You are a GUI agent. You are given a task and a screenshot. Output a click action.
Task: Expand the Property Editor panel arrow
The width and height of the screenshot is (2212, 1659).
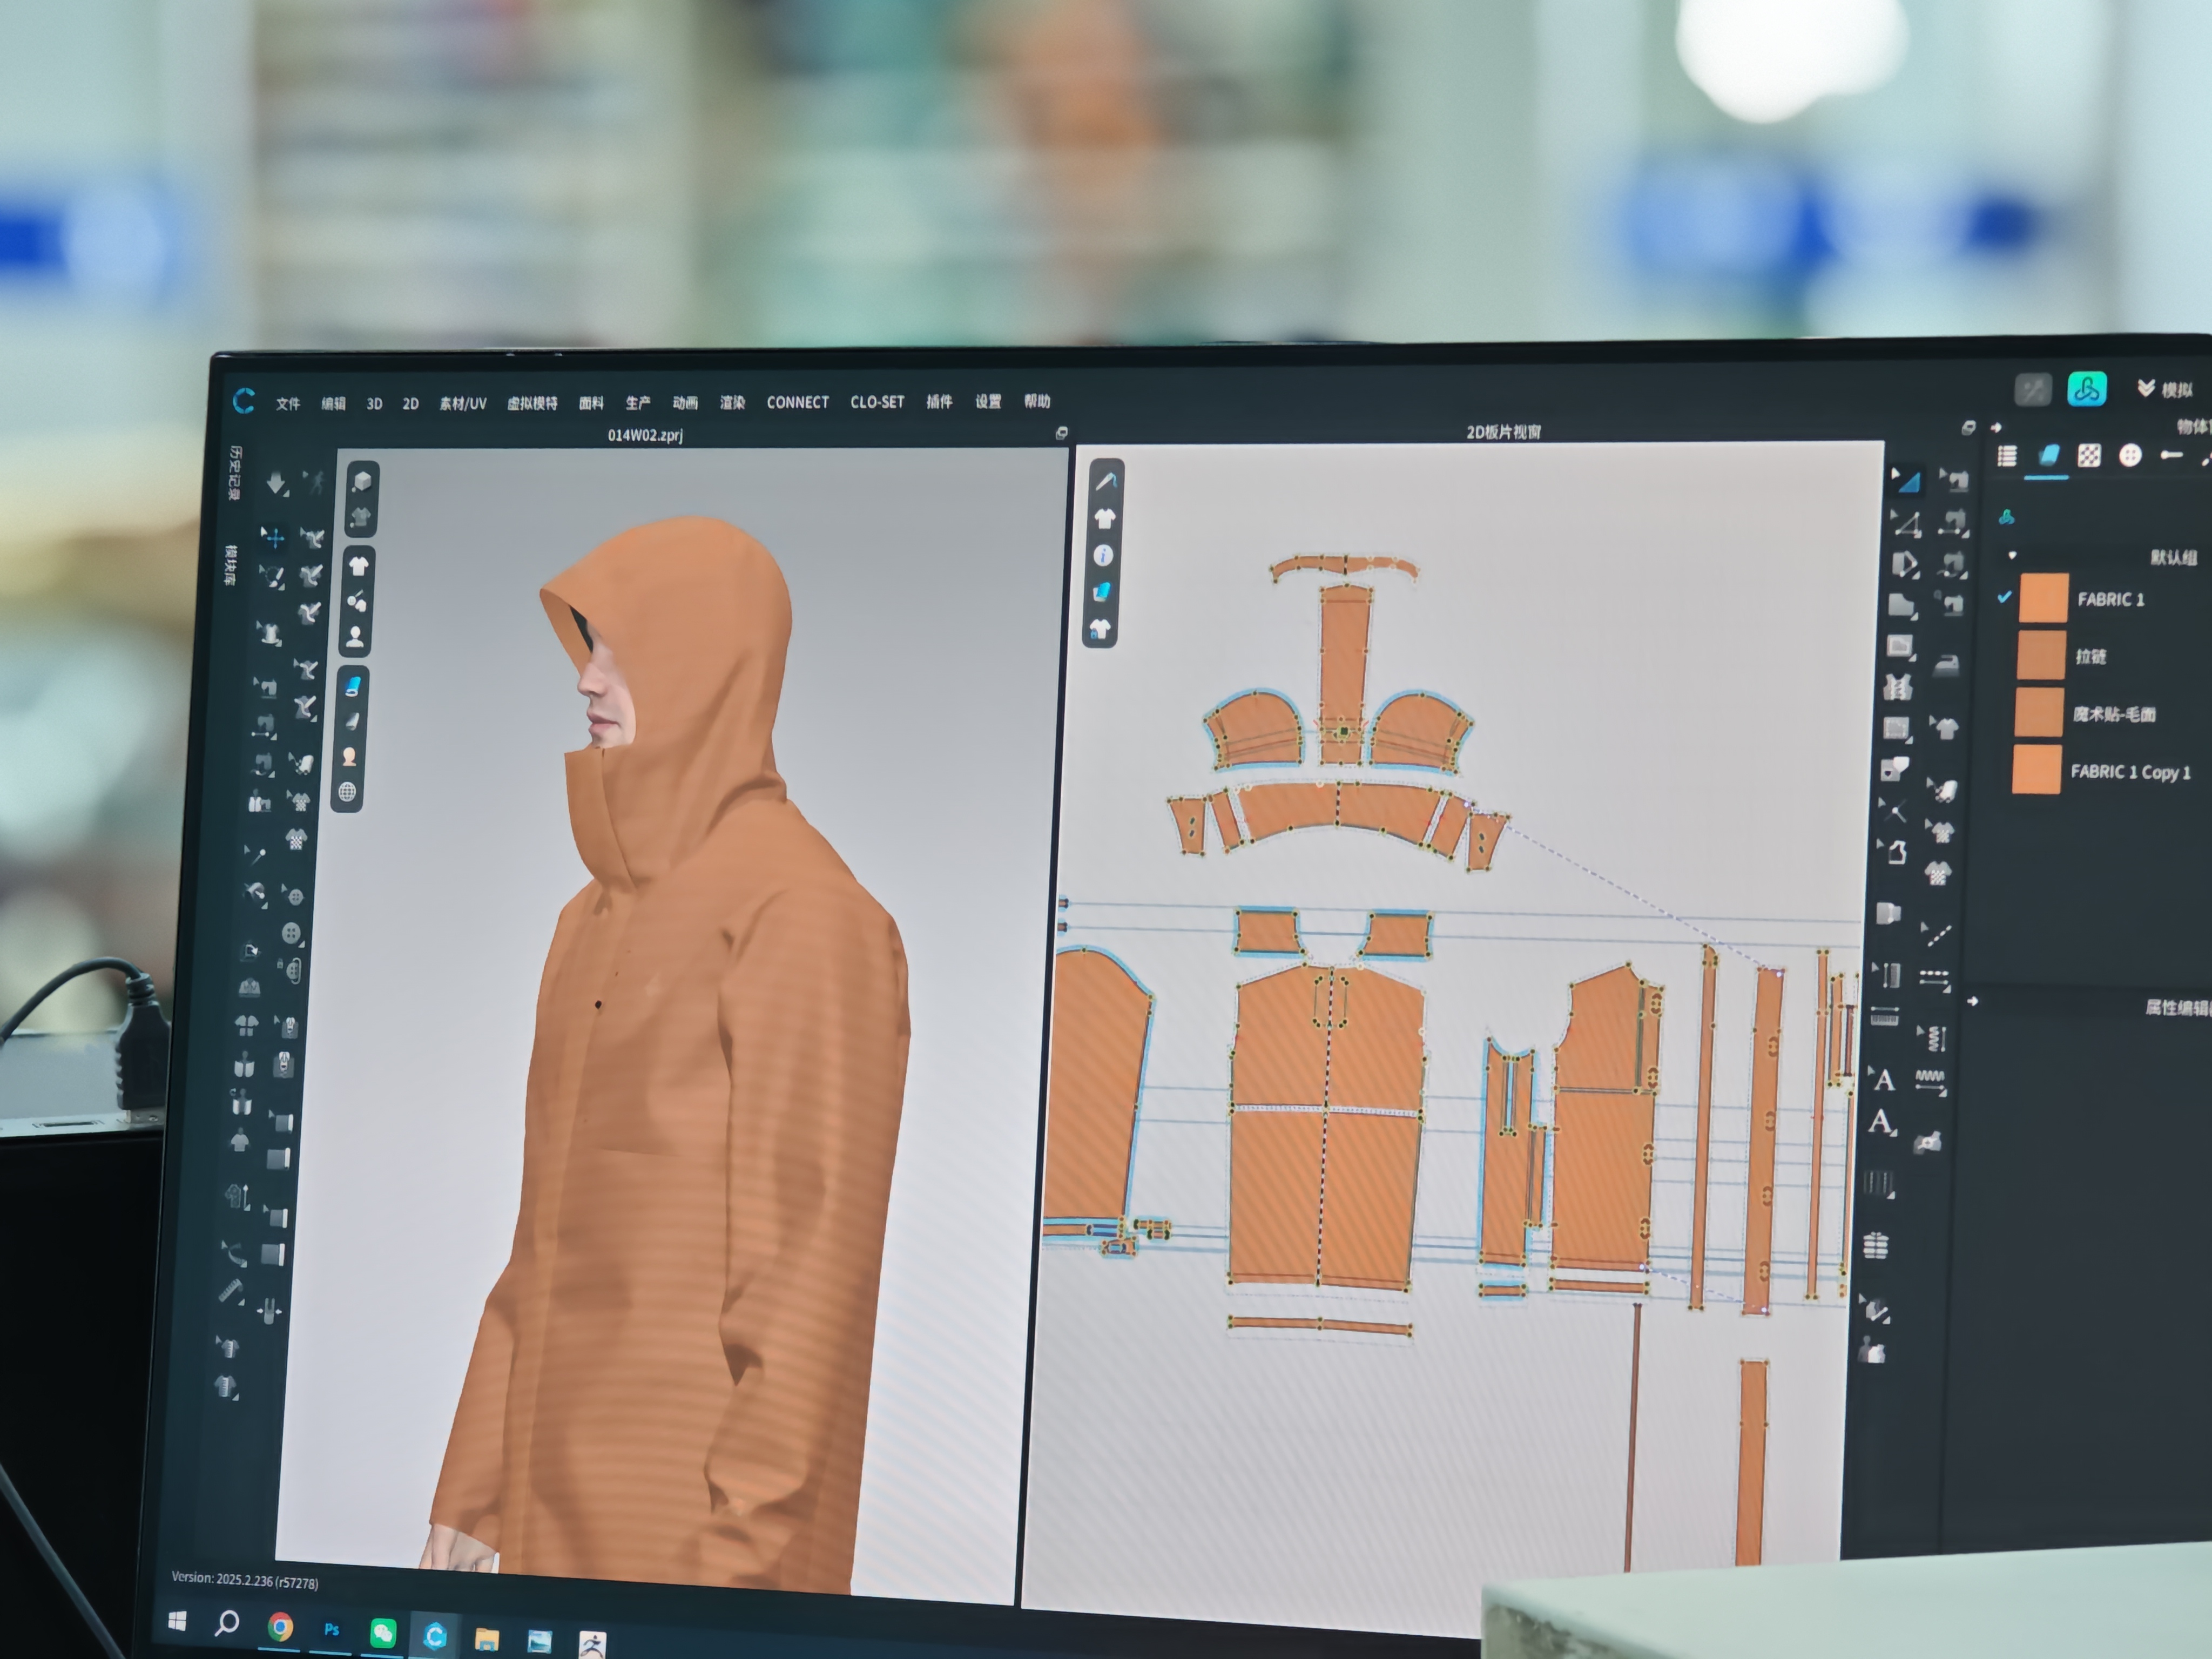pyautogui.click(x=1972, y=1001)
